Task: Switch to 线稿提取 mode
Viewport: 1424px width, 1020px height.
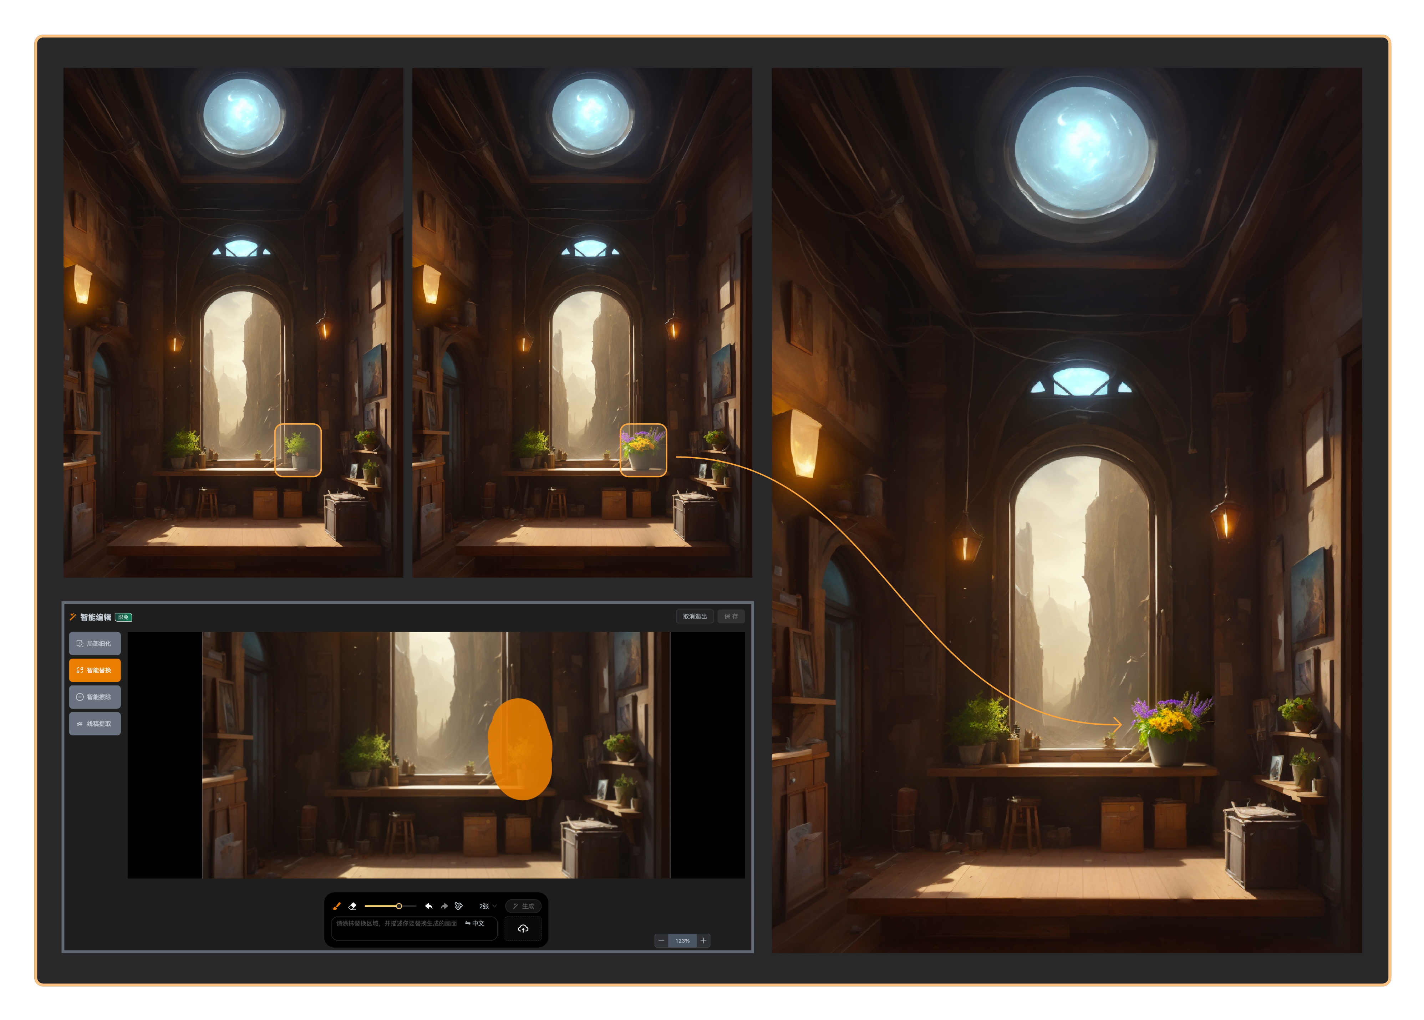Action: click(95, 724)
